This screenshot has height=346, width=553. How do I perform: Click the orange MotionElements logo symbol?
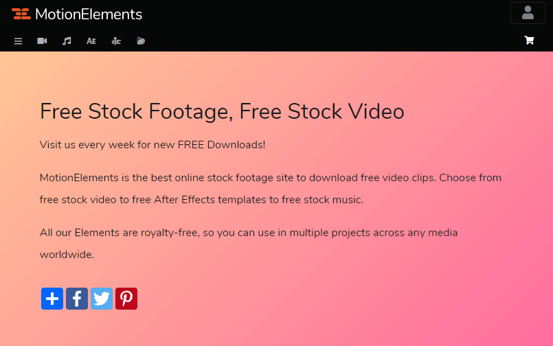pyautogui.click(x=21, y=14)
